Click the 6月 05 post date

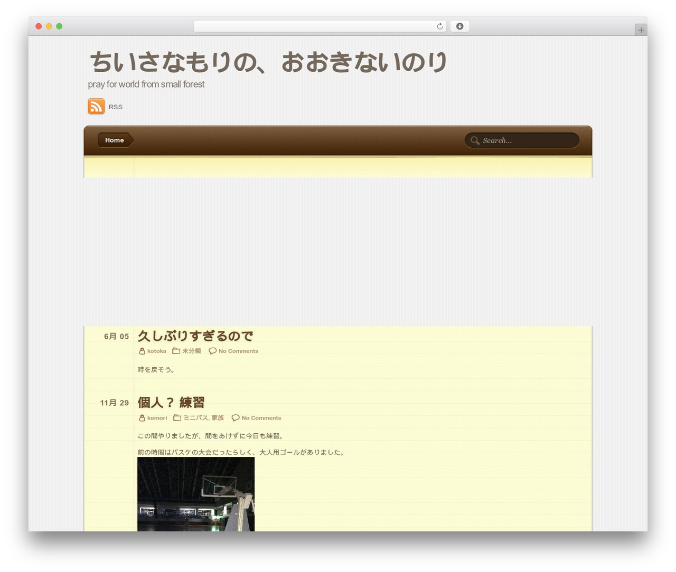tap(116, 337)
